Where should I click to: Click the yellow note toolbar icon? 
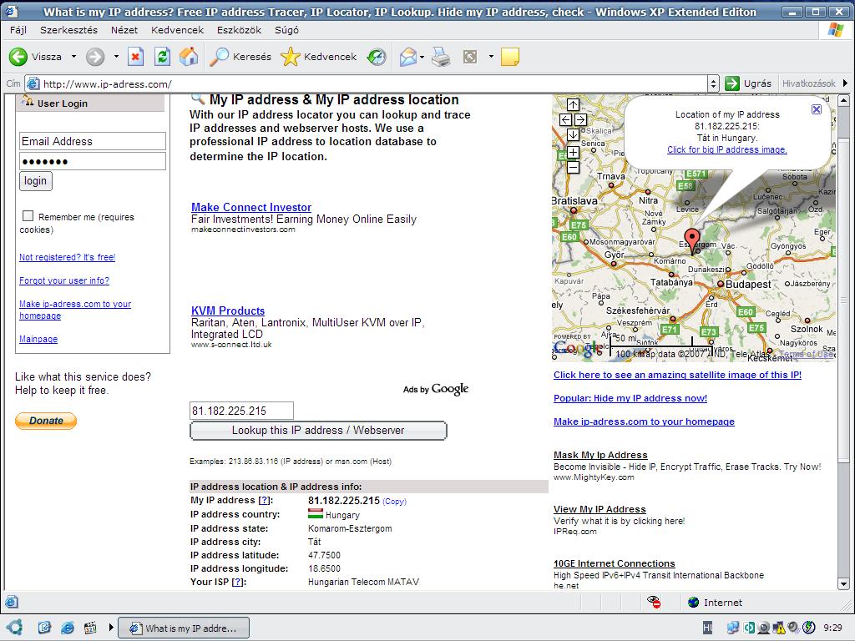tap(510, 57)
